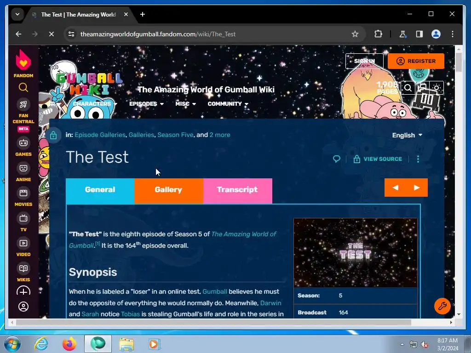This screenshot has height=353, width=471.
Task: Go to the previous episode arrow
Action: tap(395, 188)
